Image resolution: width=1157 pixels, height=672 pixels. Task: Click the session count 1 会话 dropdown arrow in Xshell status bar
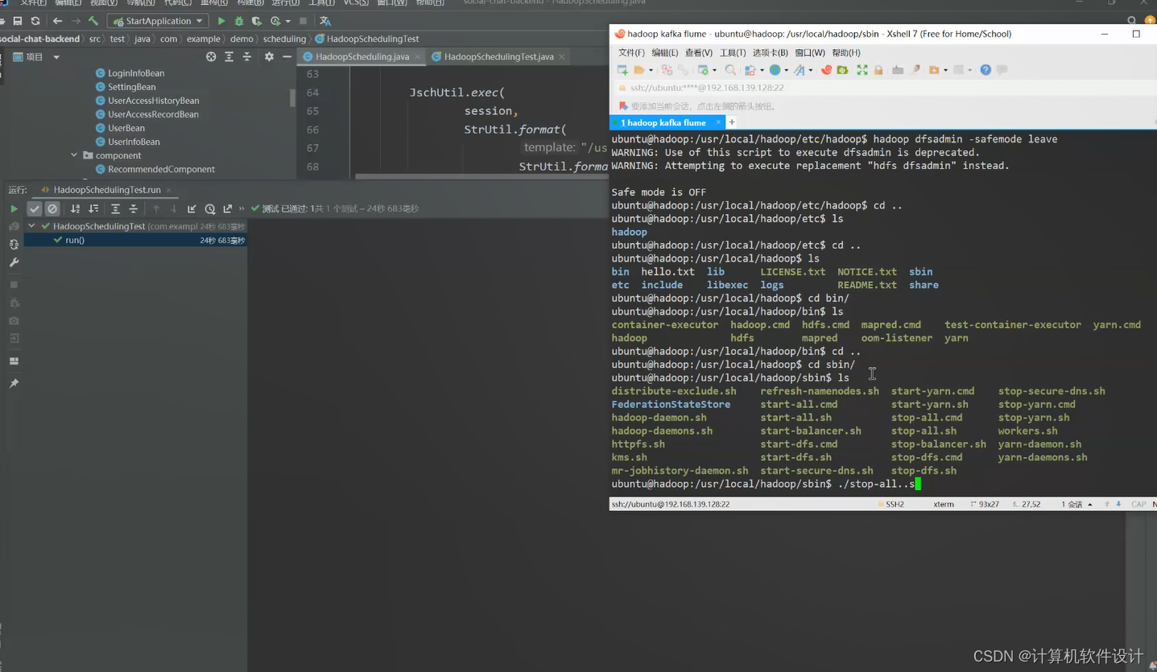(1090, 505)
